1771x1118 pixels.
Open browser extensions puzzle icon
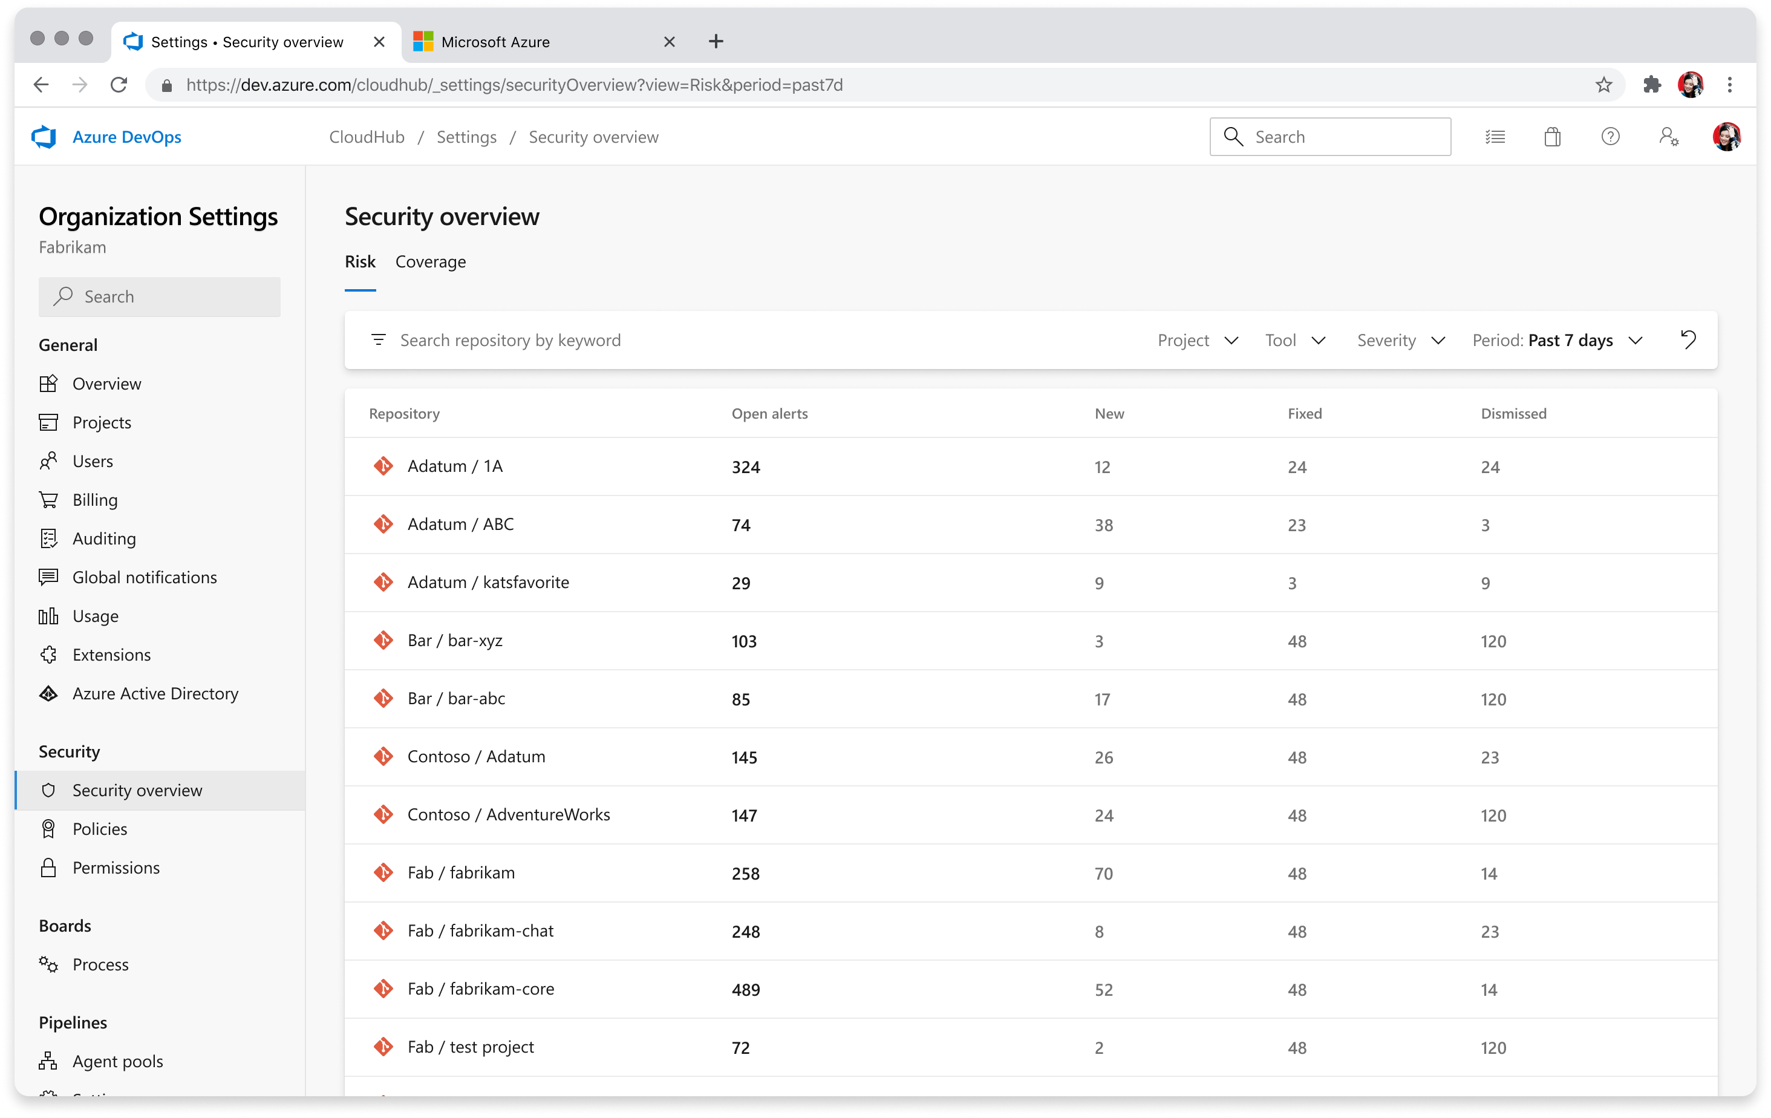(1652, 85)
